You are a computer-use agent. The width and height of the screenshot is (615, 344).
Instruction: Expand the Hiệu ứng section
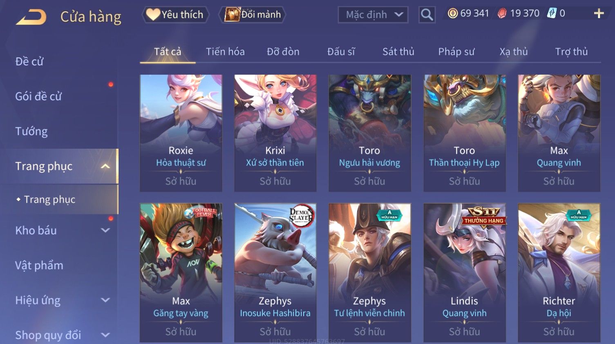pos(105,300)
